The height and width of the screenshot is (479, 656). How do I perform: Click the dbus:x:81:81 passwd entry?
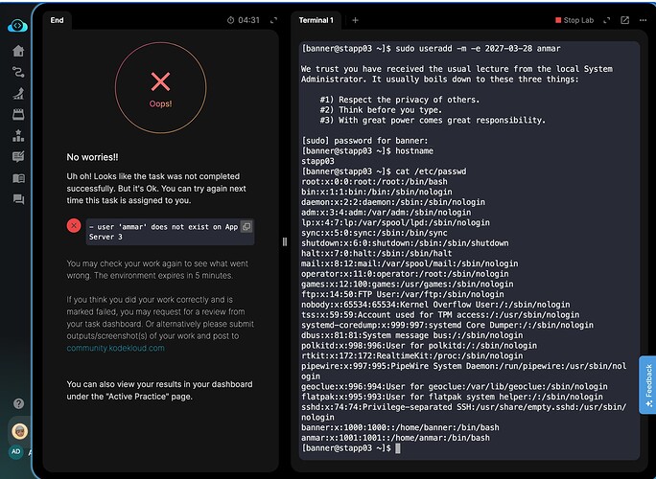pyautogui.click(x=412, y=335)
